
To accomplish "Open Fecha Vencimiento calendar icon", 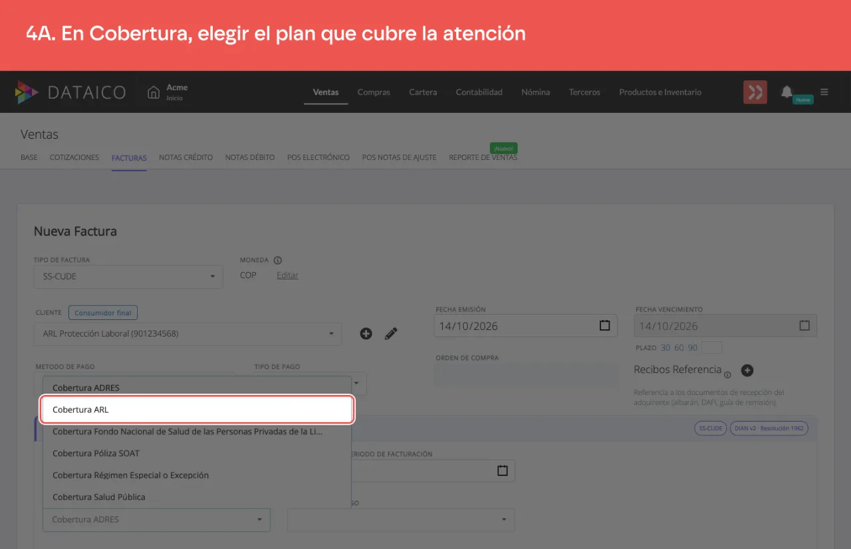I will [x=804, y=326].
